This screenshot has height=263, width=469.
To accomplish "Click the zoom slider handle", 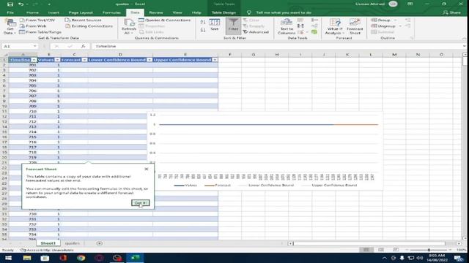I will click(429, 250).
